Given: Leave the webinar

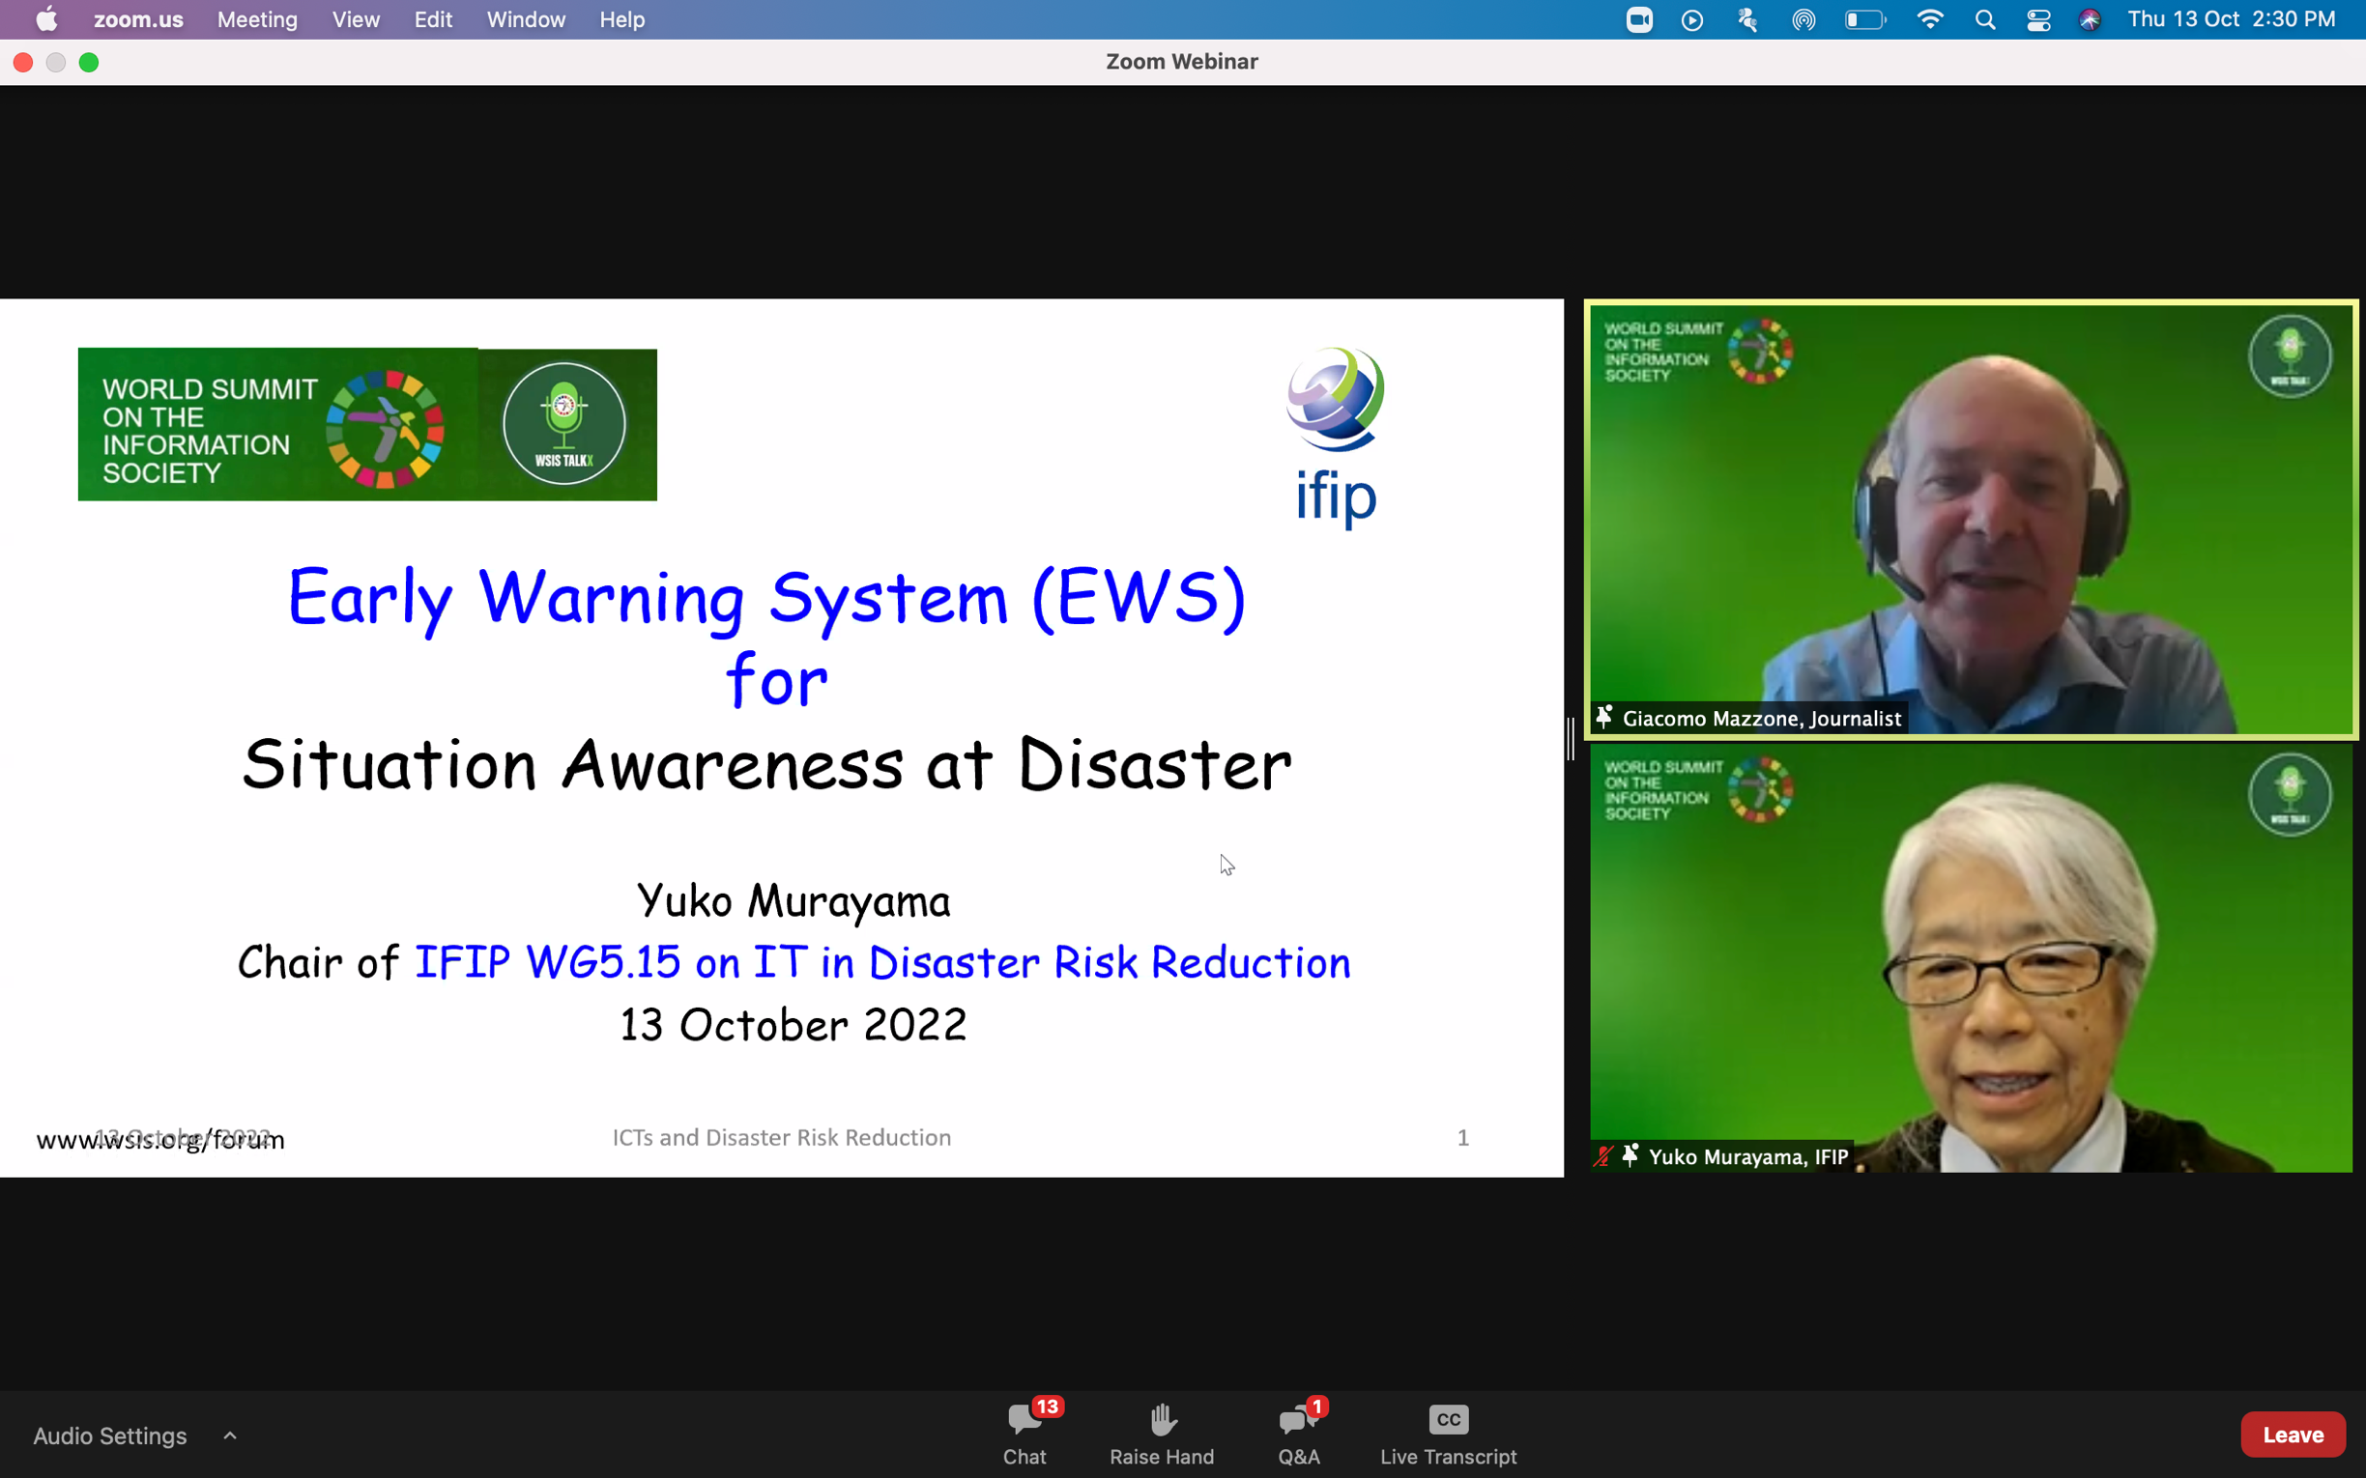Looking at the screenshot, I should 2292,1434.
